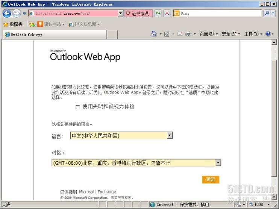The width and height of the screenshot is (279, 209).
Task: Click the 完成 status bar text
Action: point(6,204)
